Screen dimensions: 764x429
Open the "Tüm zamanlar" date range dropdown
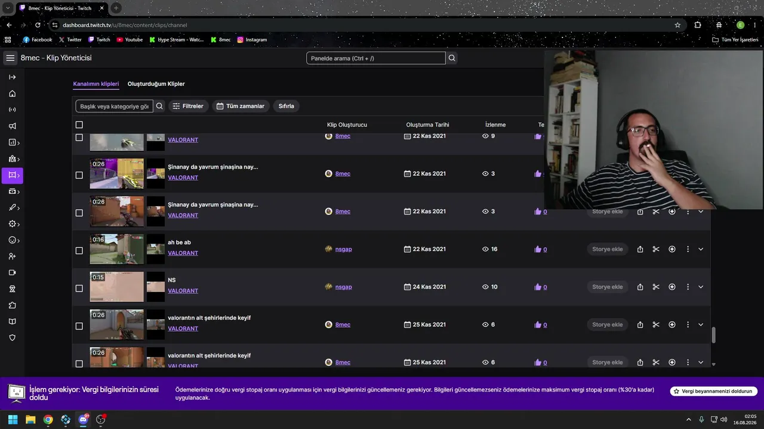pos(241,106)
